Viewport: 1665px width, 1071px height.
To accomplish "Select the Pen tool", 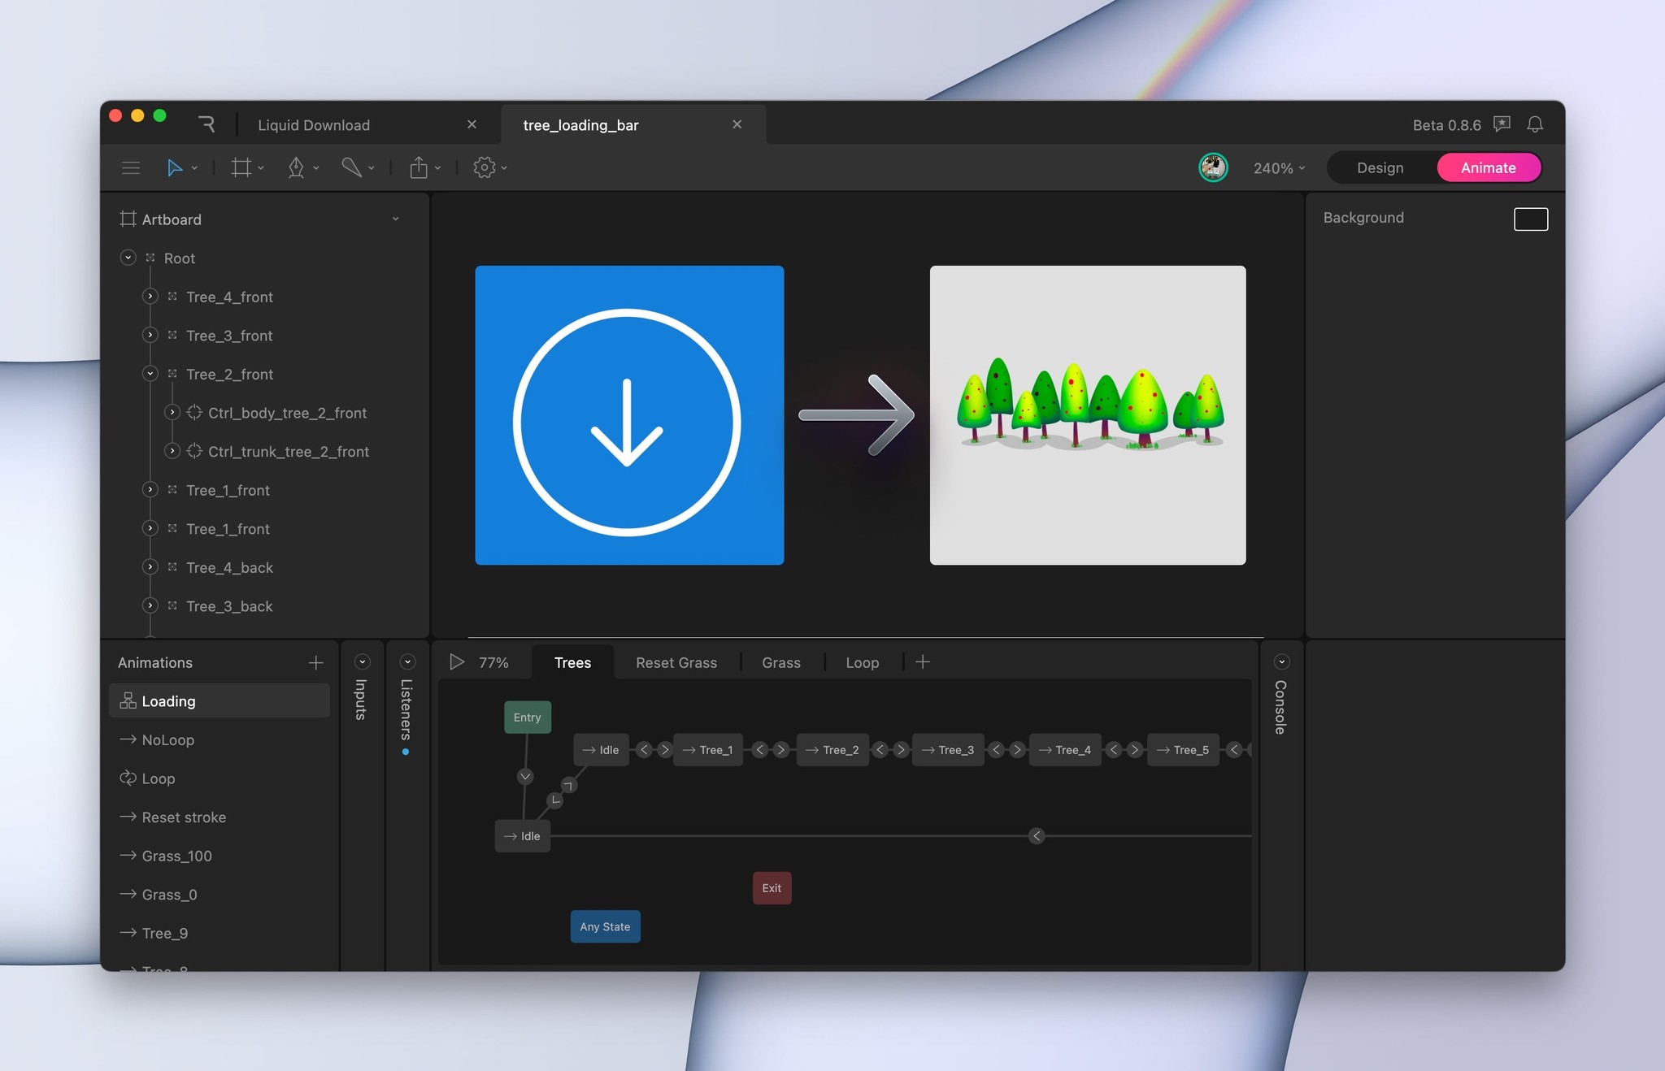I will point(296,168).
